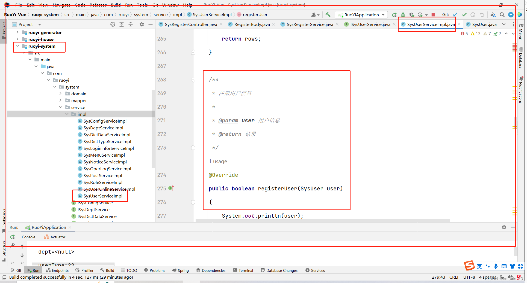This screenshot has width=527, height=283.
Task: Click the UTF-8 encoding status indicator
Action: click(469, 277)
